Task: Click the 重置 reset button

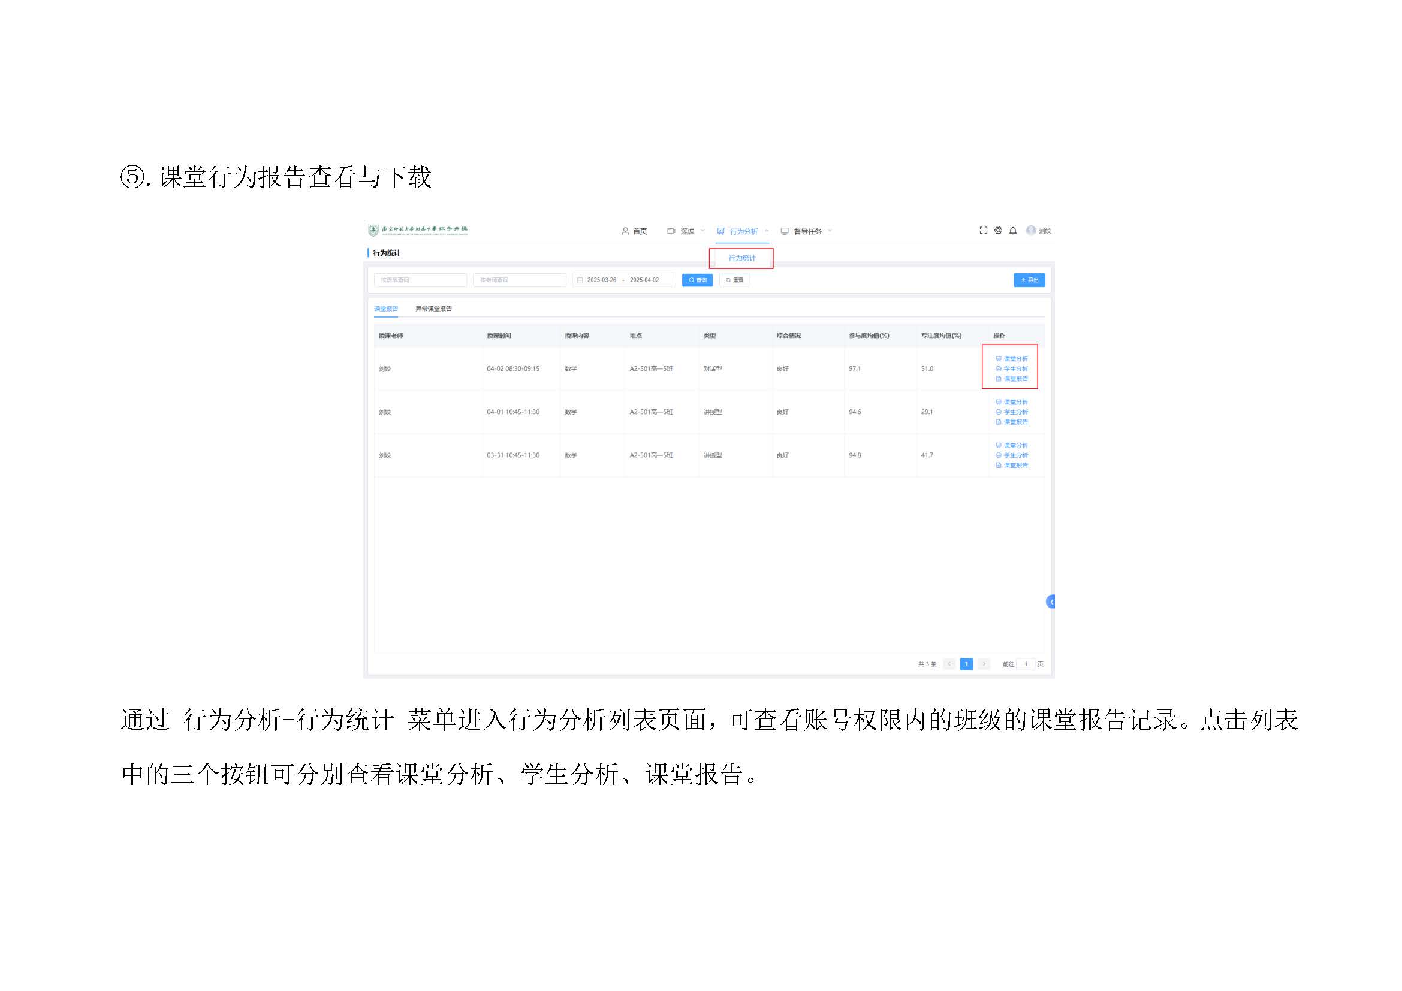Action: coord(735,280)
